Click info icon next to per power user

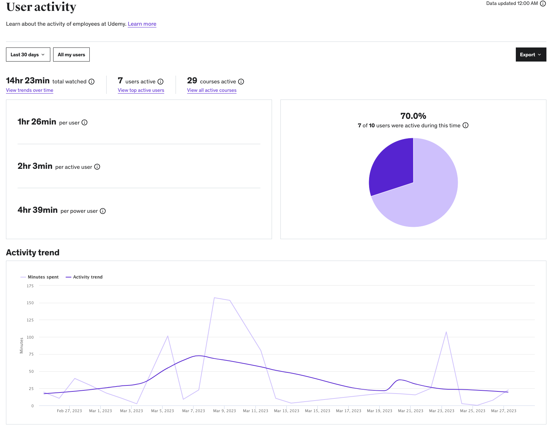click(103, 211)
